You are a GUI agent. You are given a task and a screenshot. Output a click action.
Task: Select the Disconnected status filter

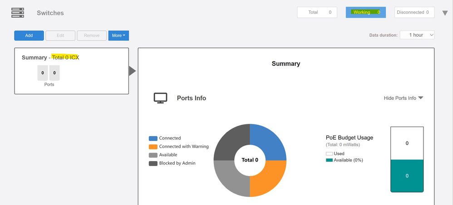(414, 12)
